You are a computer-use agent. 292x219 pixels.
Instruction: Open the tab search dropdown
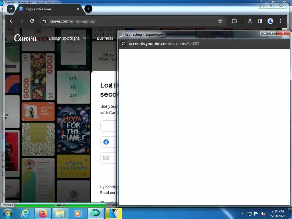[11, 9]
